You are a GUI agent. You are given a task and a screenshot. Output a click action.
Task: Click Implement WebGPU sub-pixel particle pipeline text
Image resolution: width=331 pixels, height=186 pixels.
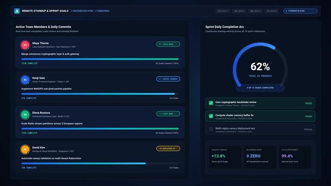coord(46,89)
